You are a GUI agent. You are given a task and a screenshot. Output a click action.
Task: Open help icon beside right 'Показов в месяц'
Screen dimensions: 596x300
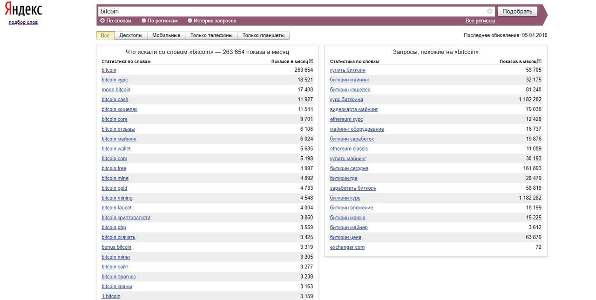(x=540, y=61)
